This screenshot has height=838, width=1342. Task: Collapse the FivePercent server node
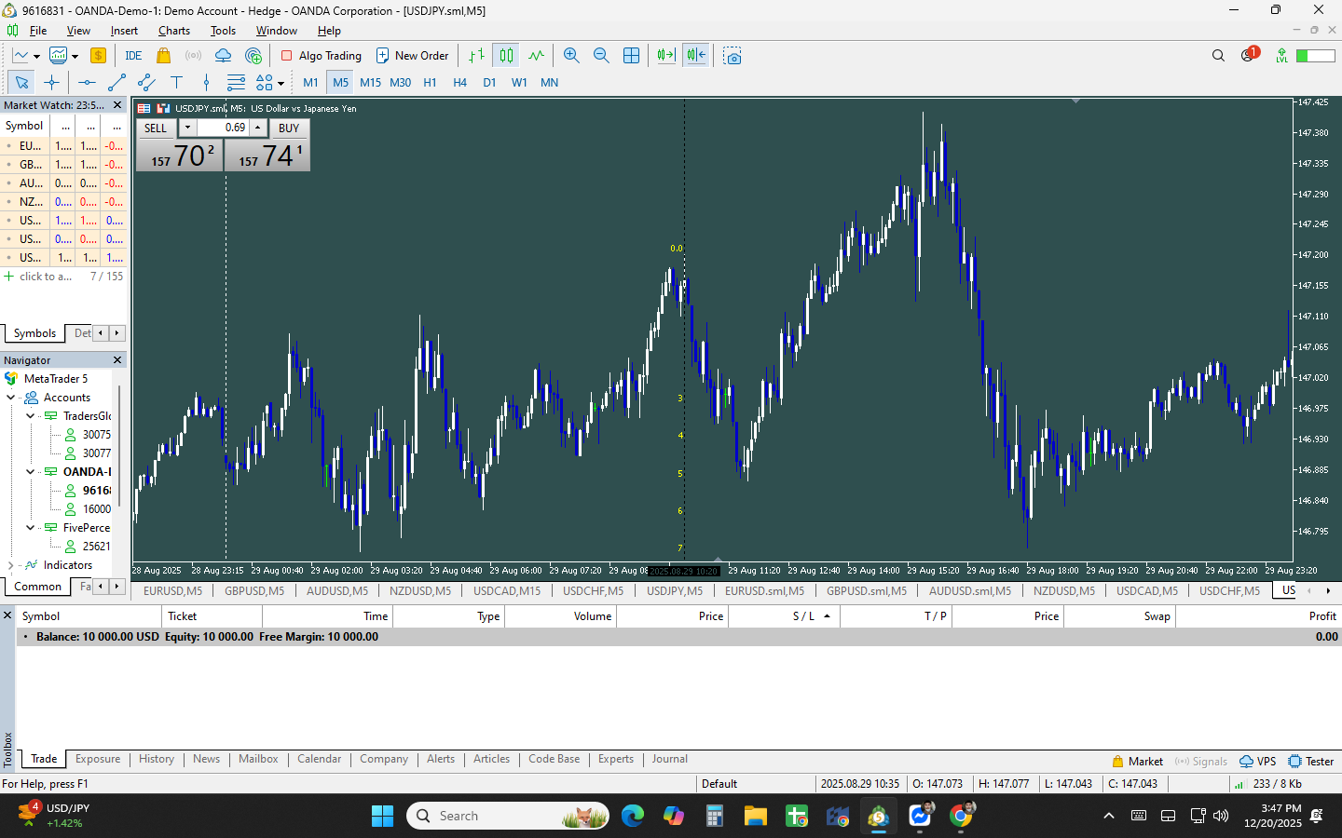coord(30,528)
